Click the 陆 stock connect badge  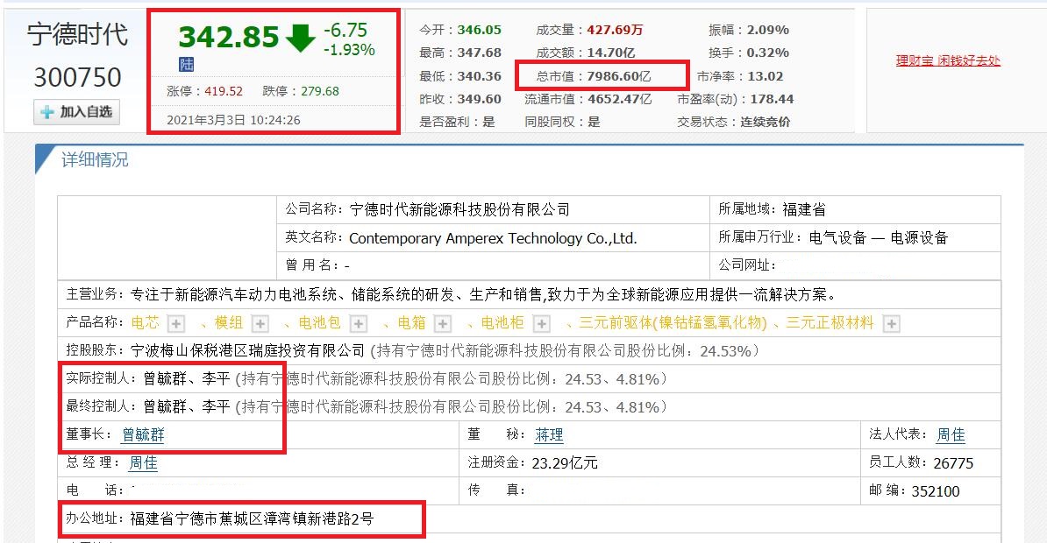point(186,65)
